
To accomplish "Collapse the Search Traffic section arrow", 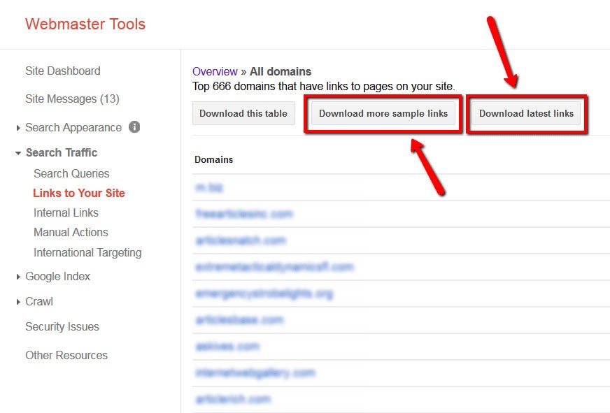I will (x=18, y=153).
